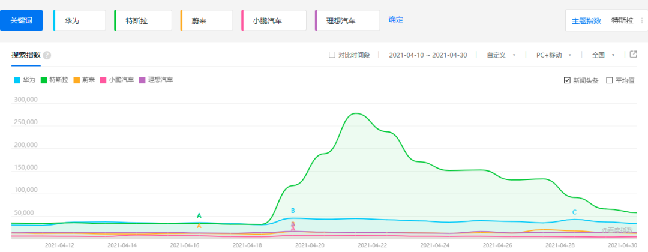The width and height of the screenshot is (648, 252).
Task: Click the export/share icon at top right of chart
Action: point(633,55)
